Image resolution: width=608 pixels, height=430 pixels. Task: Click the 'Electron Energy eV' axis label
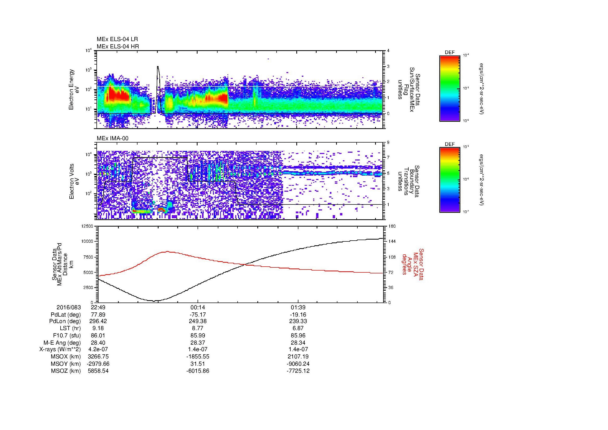(74, 89)
